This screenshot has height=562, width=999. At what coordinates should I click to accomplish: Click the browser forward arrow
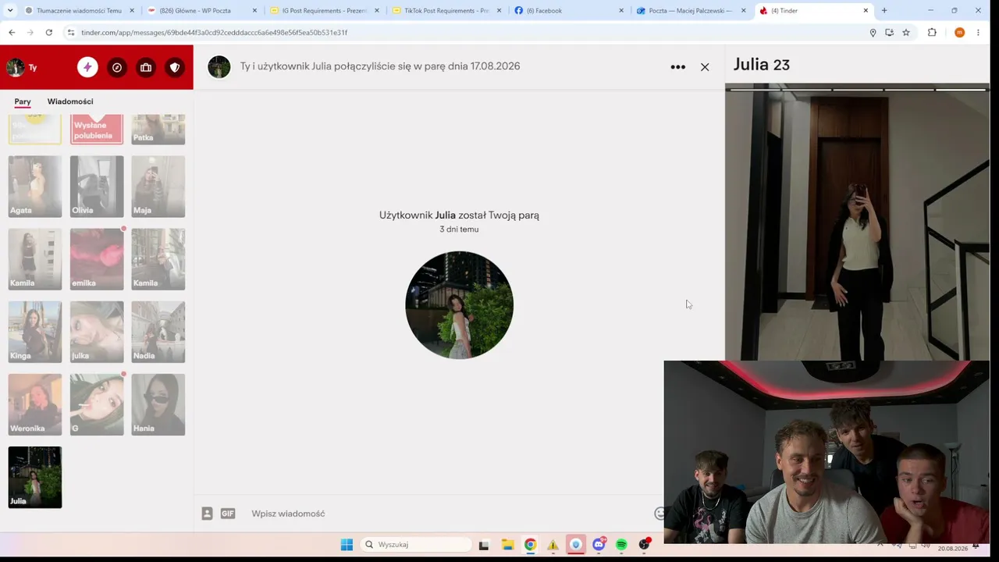(x=30, y=33)
